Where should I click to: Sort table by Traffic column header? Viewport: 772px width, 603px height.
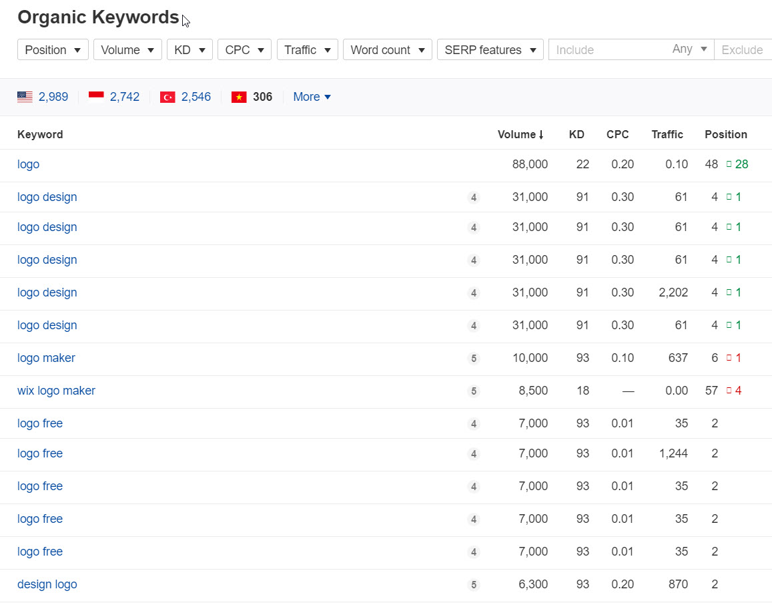pos(667,134)
